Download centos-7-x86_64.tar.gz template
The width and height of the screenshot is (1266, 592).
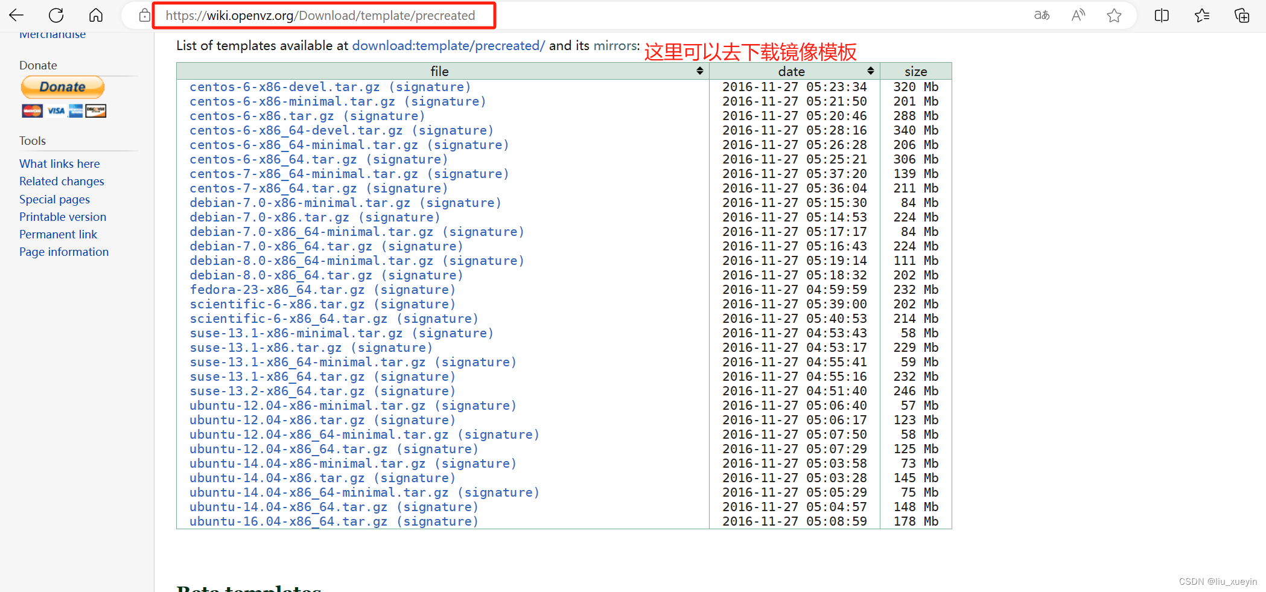tap(273, 188)
